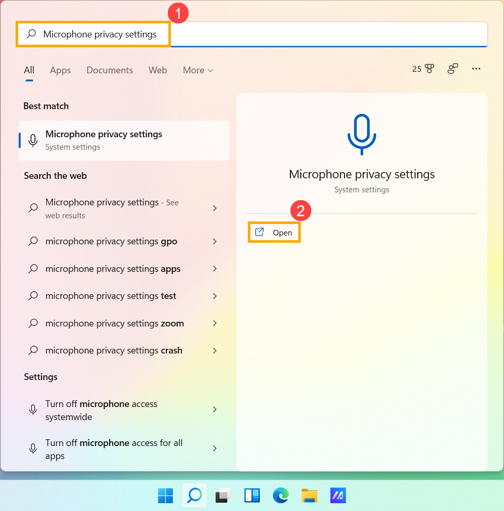Select 'microphone privacy settings test' suggestion
504x511 pixels.
(x=124, y=296)
